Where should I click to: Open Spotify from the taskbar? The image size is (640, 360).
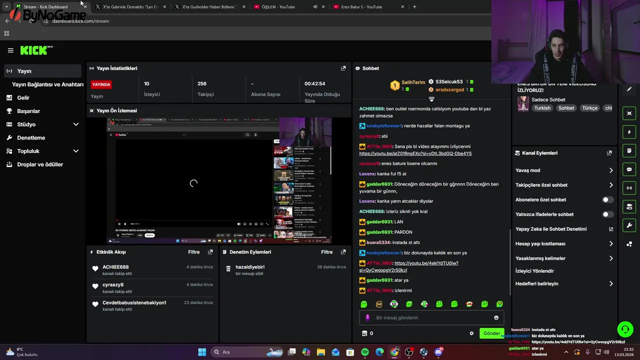click(x=365, y=352)
